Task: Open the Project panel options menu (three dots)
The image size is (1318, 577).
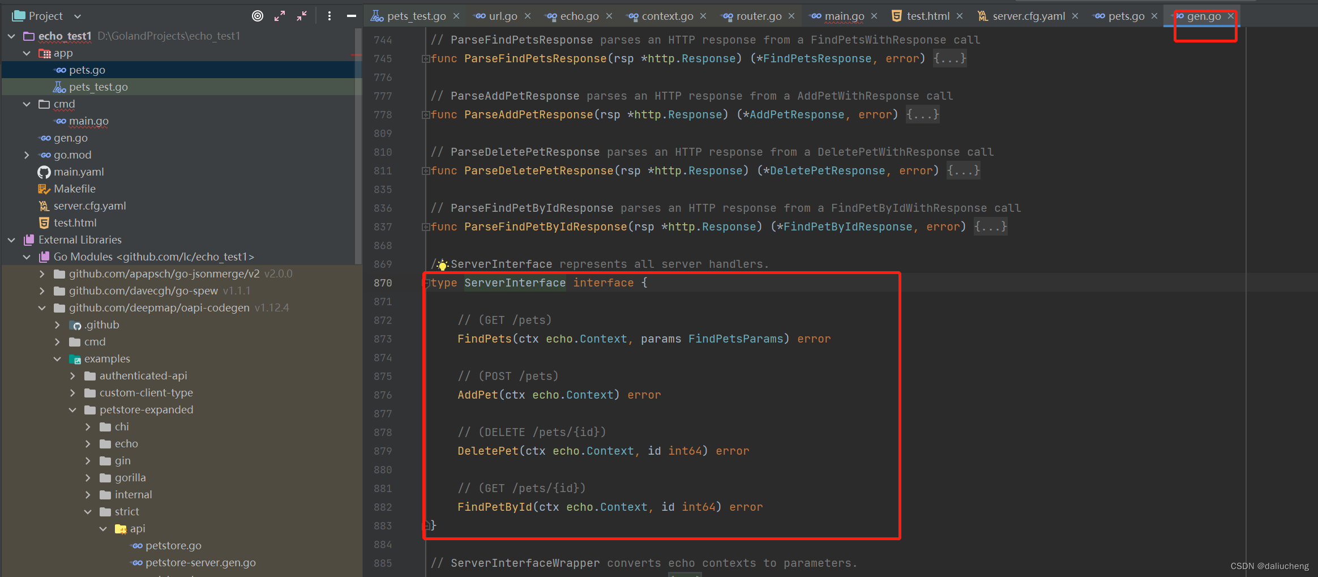Action: [329, 16]
